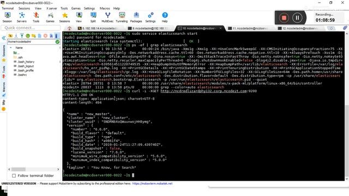Open the Session toolbar icon

pos(7,17)
